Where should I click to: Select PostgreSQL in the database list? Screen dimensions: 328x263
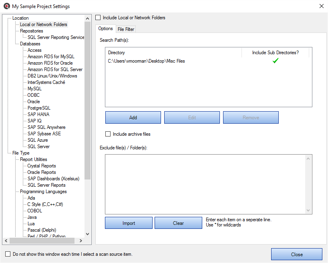[39, 108]
